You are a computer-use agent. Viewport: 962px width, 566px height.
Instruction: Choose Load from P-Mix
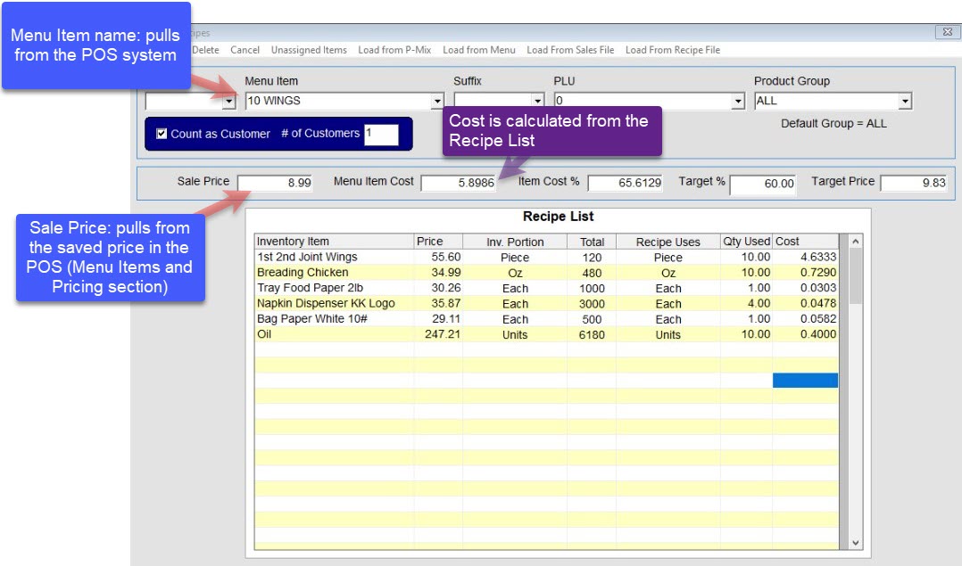click(394, 50)
